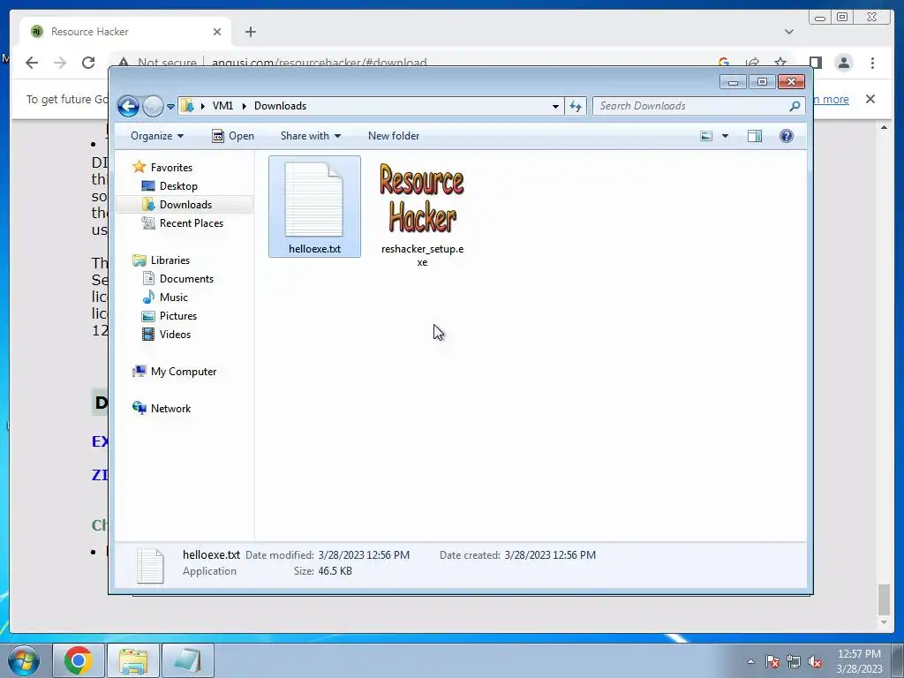Open Chrome's tab search chevron

[788, 32]
